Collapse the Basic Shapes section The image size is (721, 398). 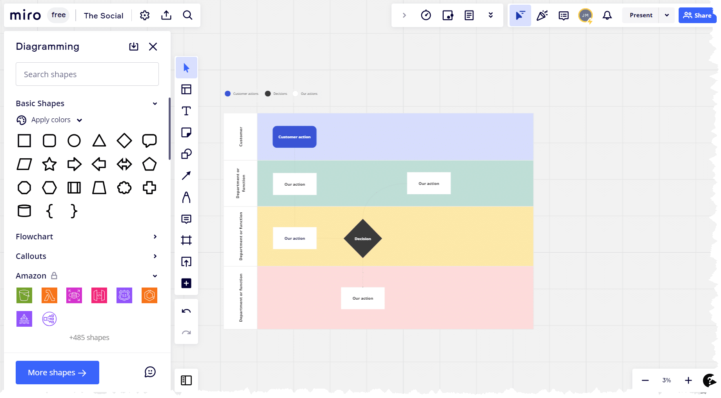[x=155, y=103]
